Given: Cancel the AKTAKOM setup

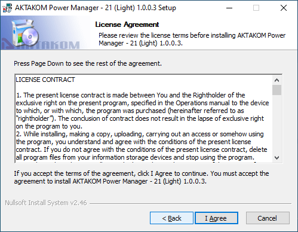Looking at the screenshot, I should tap(268, 218).
